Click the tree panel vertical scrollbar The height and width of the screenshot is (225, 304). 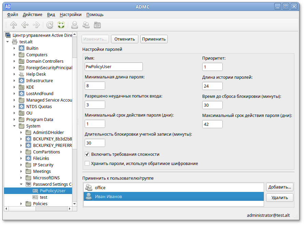75,119
